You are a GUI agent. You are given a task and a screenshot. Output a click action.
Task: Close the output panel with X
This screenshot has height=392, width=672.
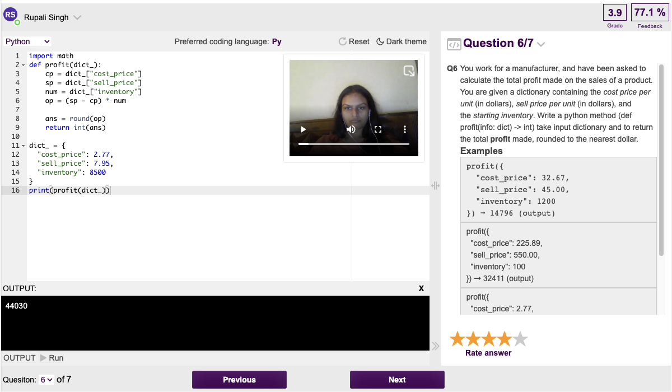pos(421,288)
